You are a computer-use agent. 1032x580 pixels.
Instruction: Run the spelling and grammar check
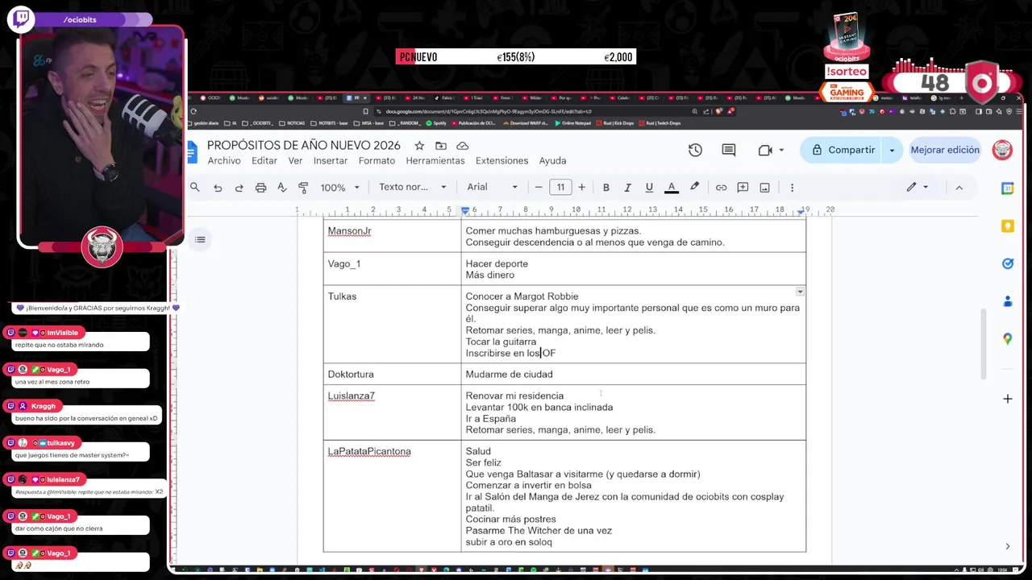click(x=281, y=187)
